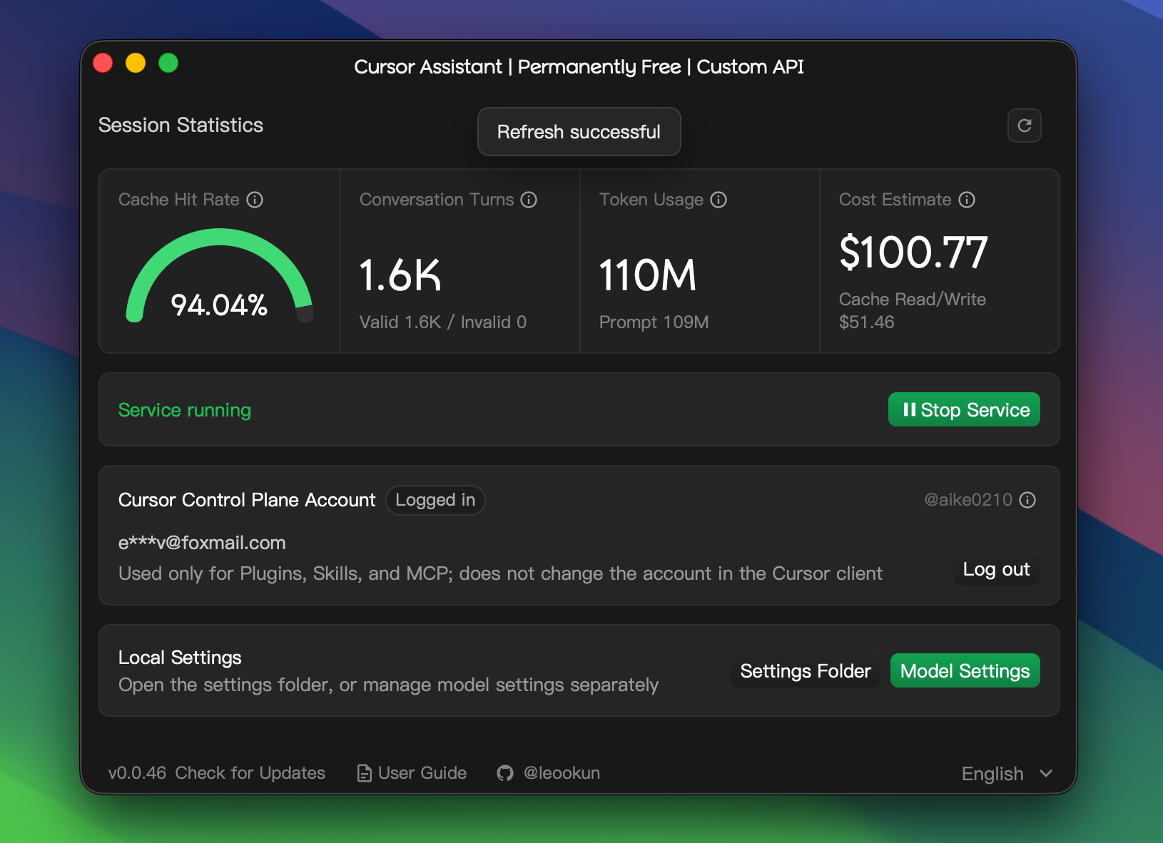Open Model Settings
Screen dimensions: 1163x843
[x=965, y=670]
